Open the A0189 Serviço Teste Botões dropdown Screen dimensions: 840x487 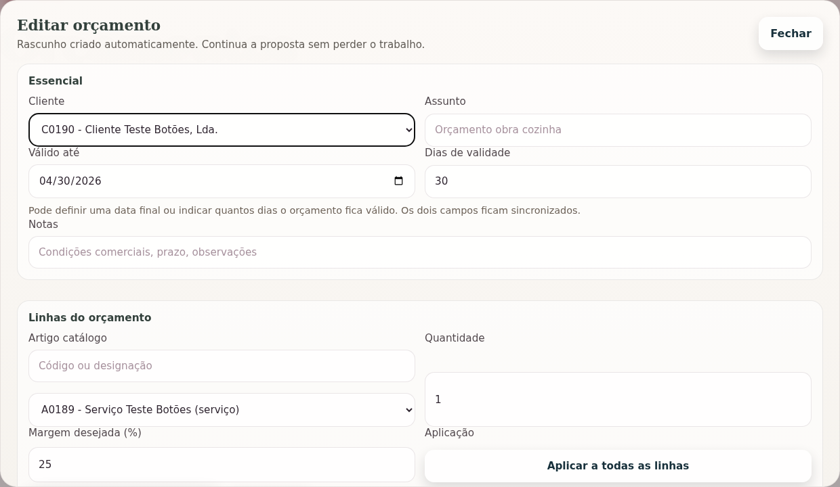pos(222,410)
